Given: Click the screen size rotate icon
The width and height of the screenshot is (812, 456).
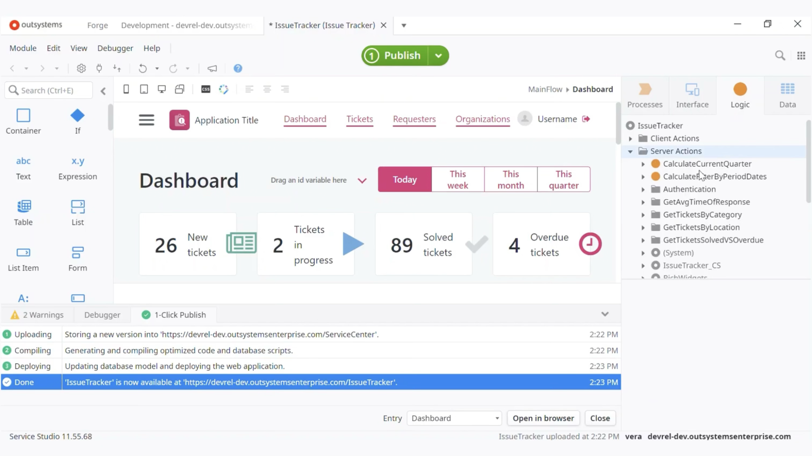Looking at the screenshot, I should 180,89.
